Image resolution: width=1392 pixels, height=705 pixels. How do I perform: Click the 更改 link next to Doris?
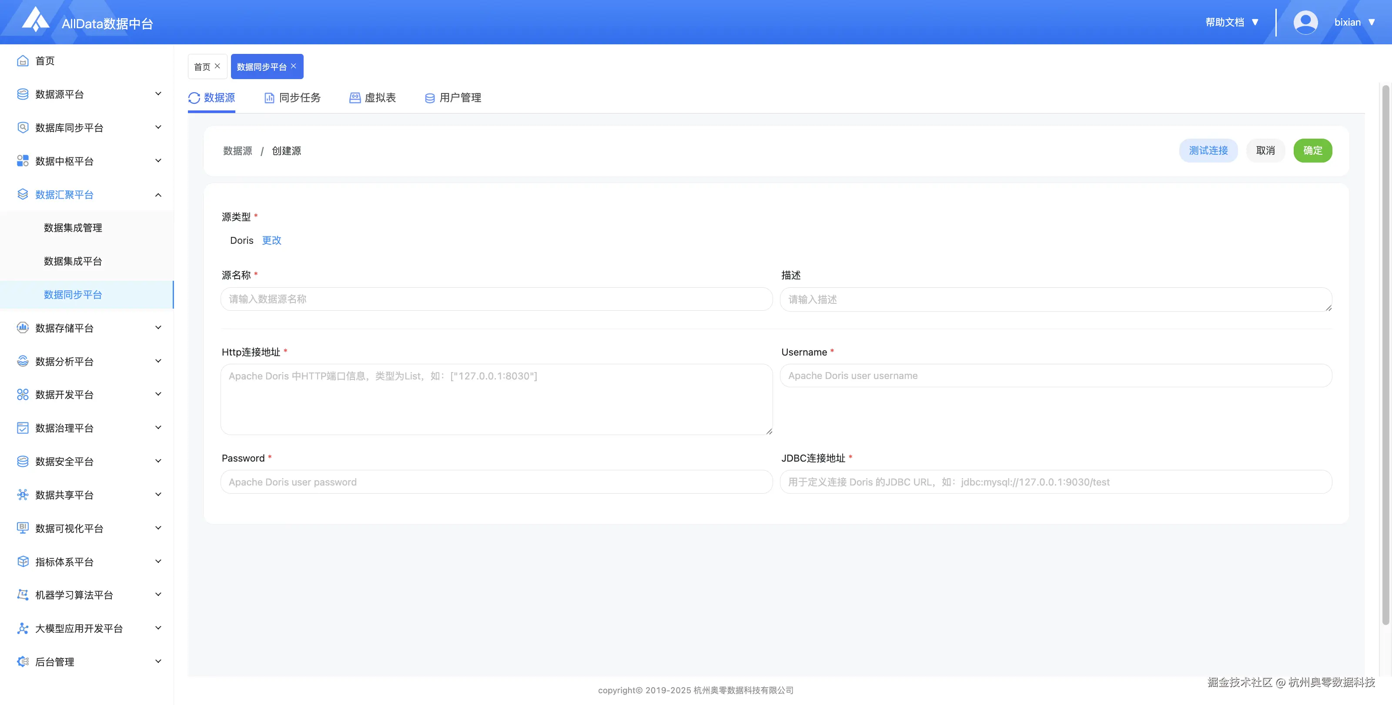click(271, 240)
